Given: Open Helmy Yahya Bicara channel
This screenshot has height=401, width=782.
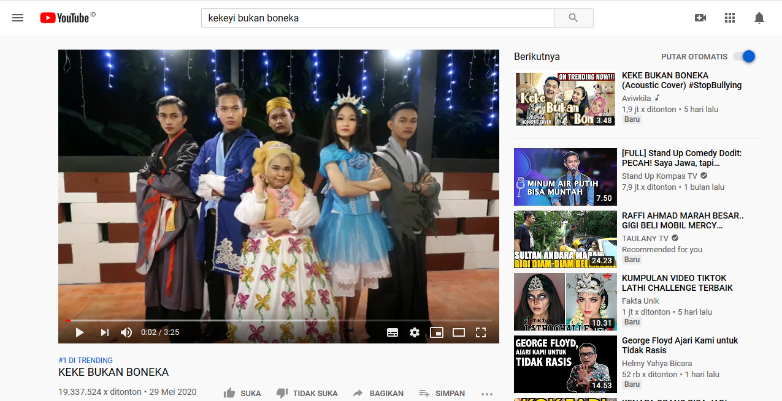Looking at the screenshot, I should 657,363.
